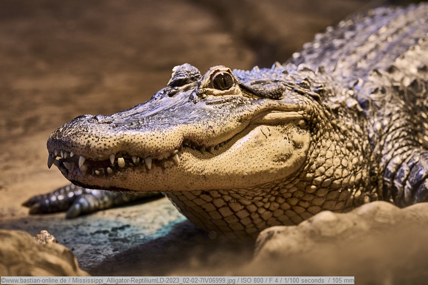Click the alligator's clawed front foot
This screenshot has width=428, height=285.
pos(71,200)
